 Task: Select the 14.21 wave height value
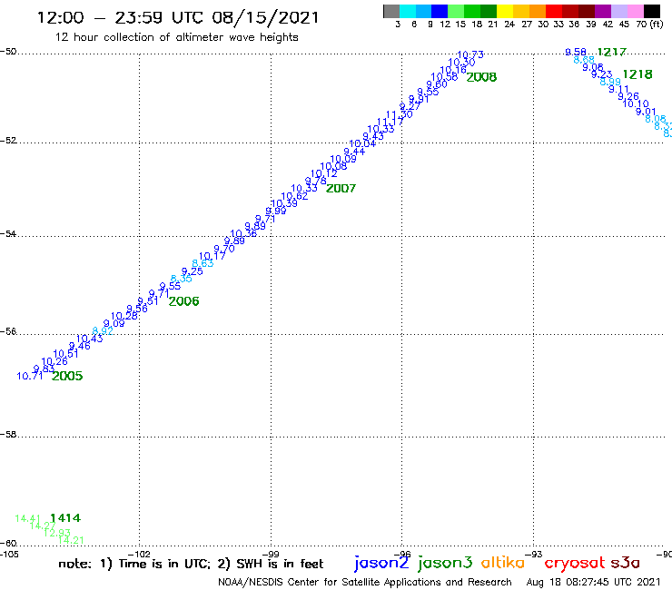pos(71,540)
